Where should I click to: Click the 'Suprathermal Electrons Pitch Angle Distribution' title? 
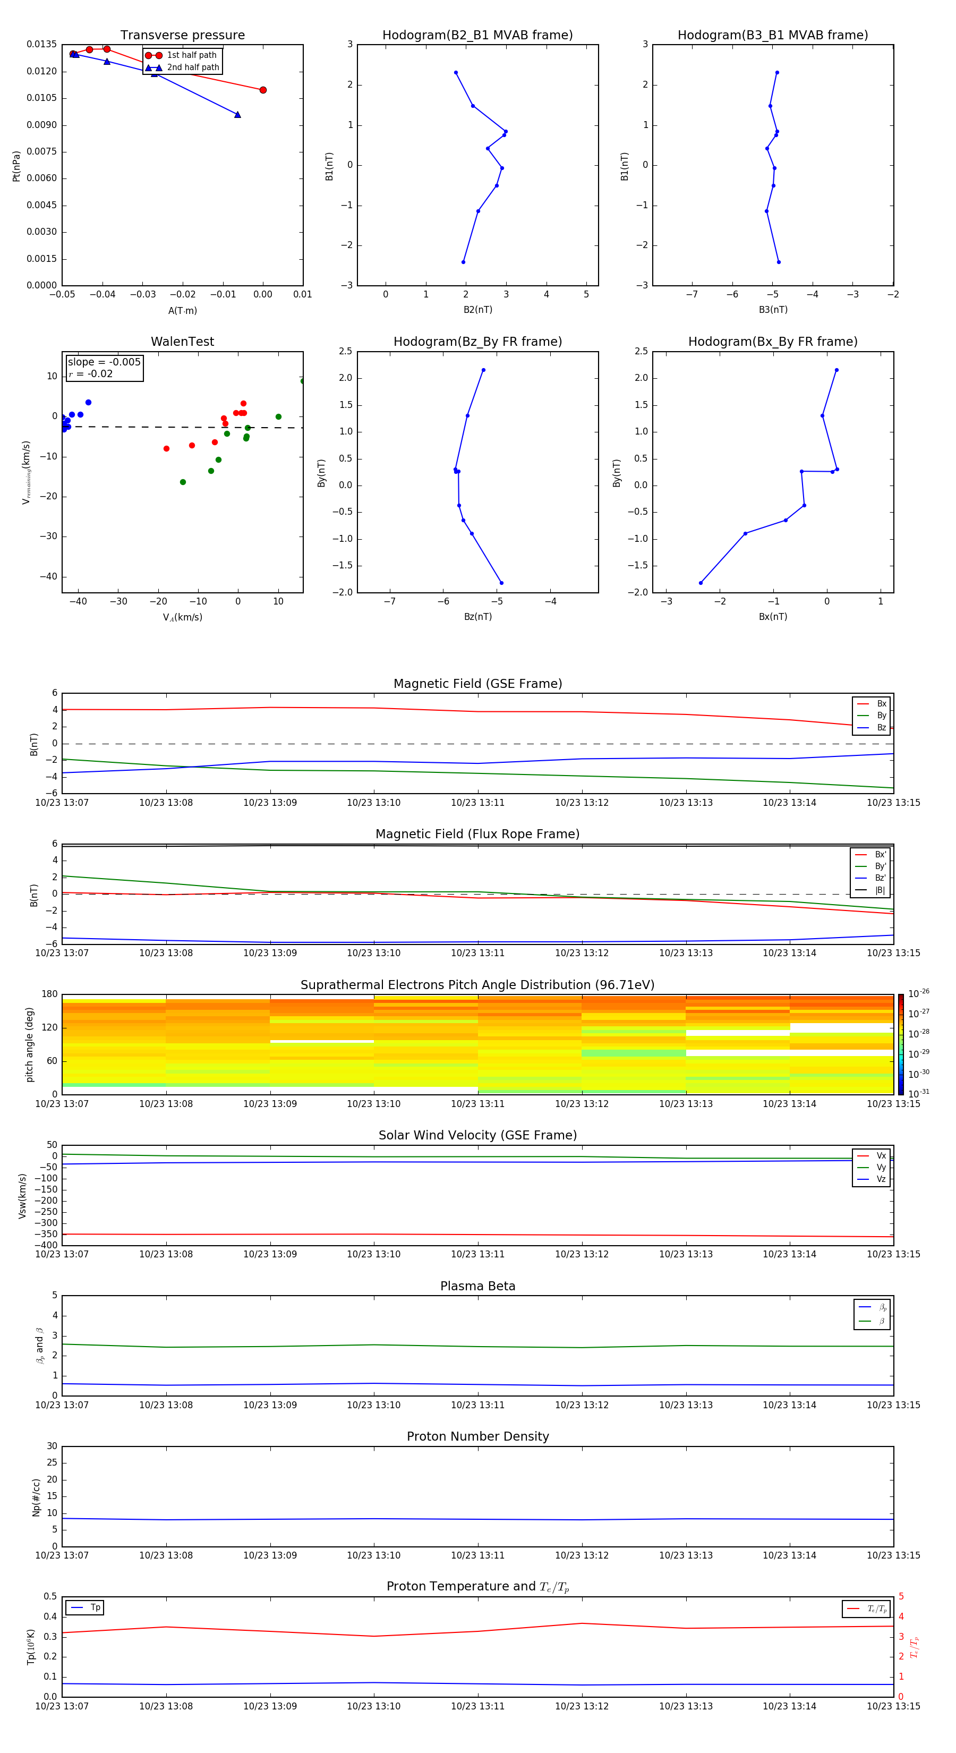[x=477, y=985]
